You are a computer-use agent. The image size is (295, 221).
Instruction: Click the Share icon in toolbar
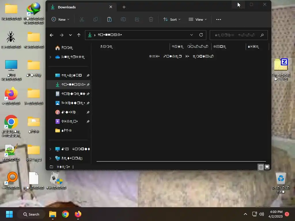click(x=137, y=19)
